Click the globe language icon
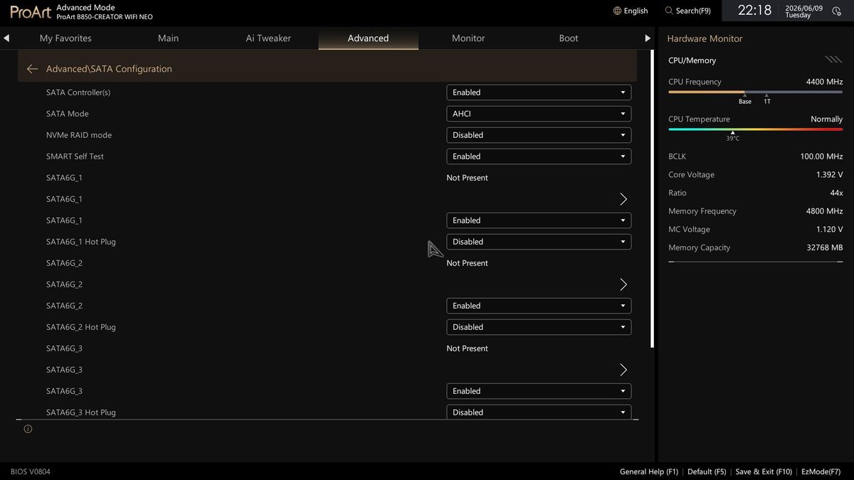The height and width of the screenshot is (480, 854). click(617, 11)
